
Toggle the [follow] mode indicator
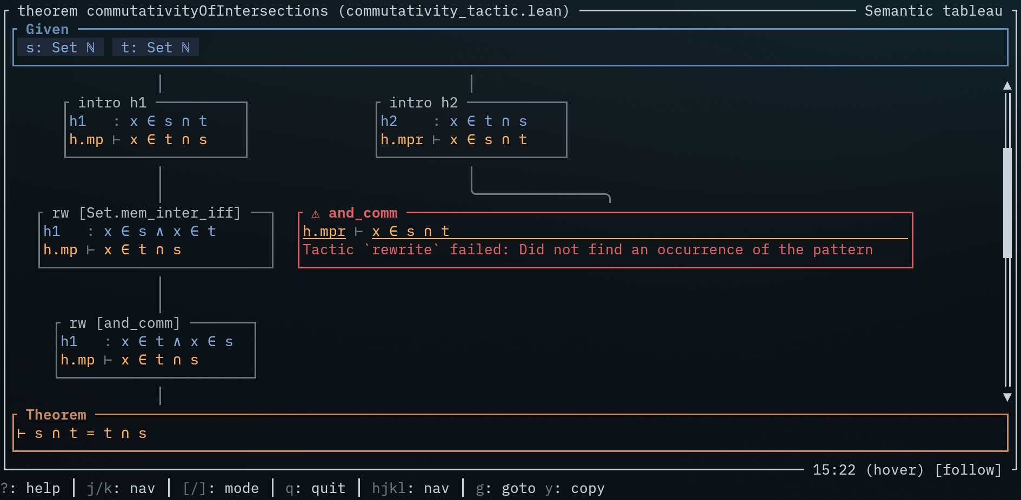pos(968,470)
